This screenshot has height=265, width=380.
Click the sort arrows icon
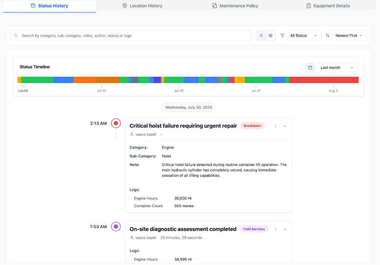click(328, 36)
